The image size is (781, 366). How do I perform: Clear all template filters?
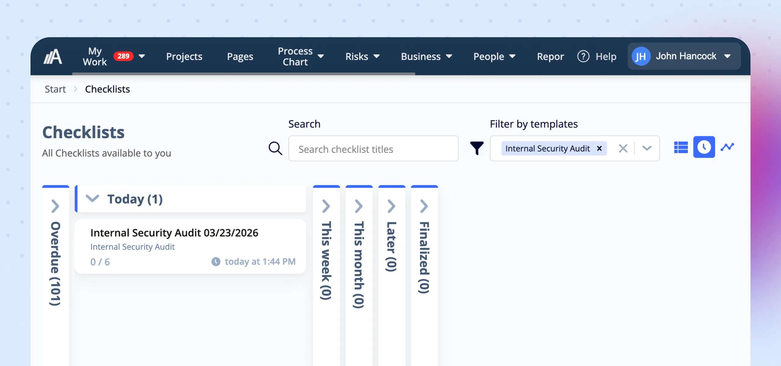click(x=623, y=149)
